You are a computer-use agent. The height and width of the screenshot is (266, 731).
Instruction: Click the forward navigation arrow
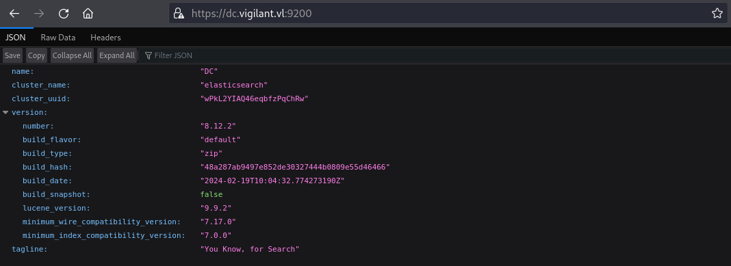39,14
